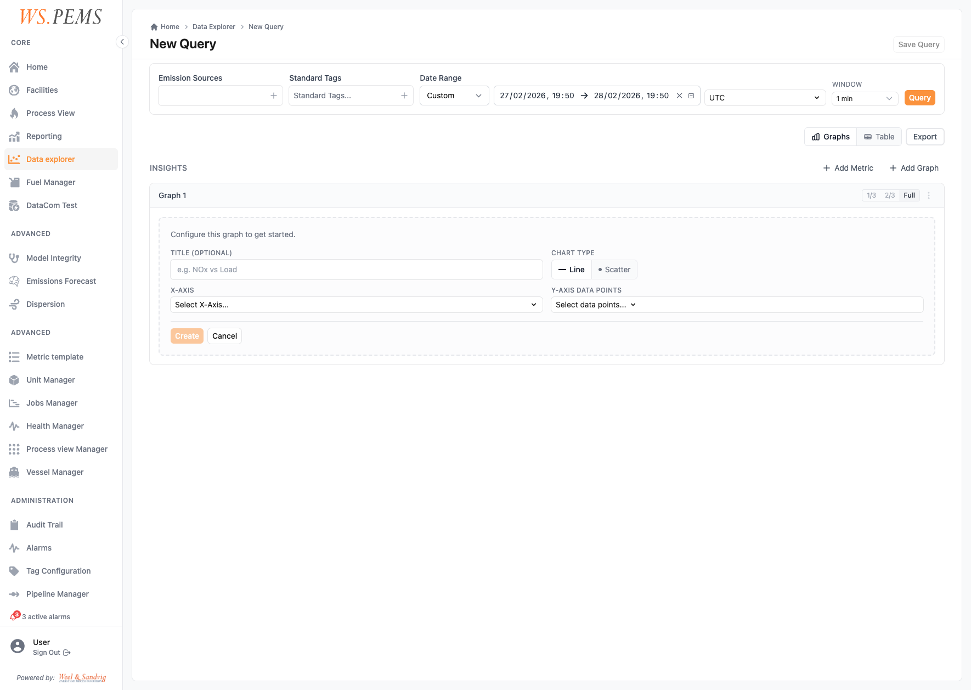This screenshot has height=690, width=971.
Task: Open the Emissions Forecast page
Action: (61, 281)
